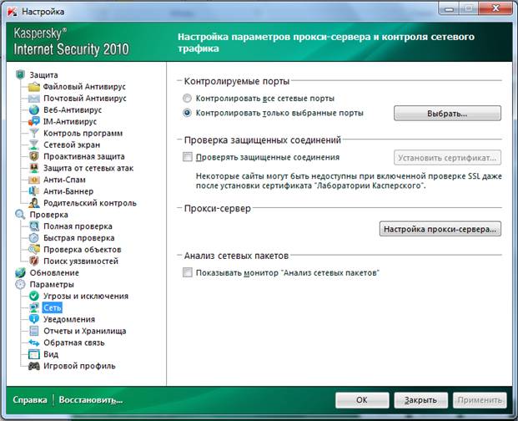Open the Справка help link
This screenshot has height=421, width=518.
(x=30, y=400)
